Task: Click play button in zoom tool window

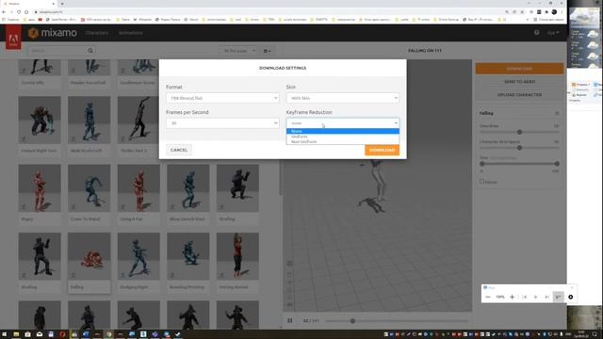Action: coord(535,298)
